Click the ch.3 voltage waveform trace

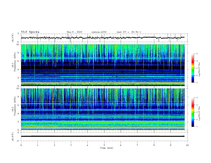tap(103, 136)
